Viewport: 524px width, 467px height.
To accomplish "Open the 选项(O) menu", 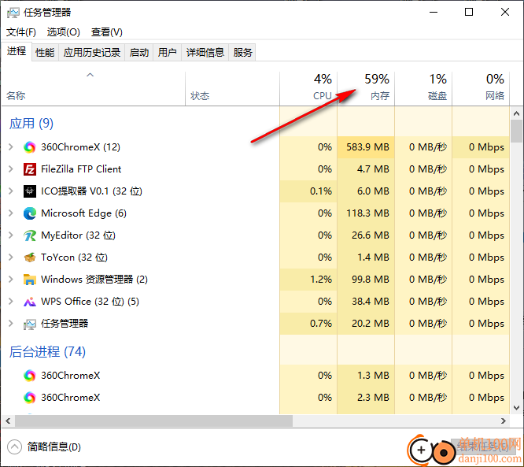I will point(64,32).
